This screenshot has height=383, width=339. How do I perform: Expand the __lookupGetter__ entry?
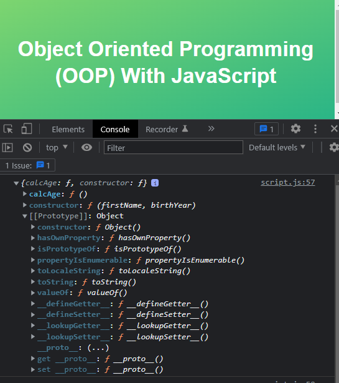(x=32, y=326)
